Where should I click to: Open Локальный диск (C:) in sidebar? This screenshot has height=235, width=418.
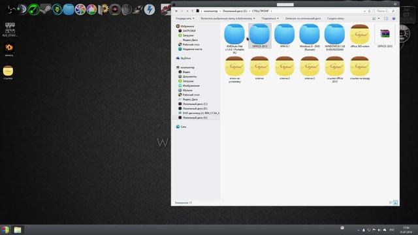193,104
